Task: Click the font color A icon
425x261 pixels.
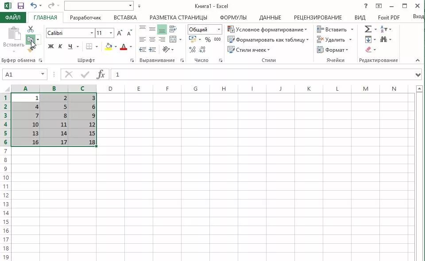Action: tap(124, 46)
